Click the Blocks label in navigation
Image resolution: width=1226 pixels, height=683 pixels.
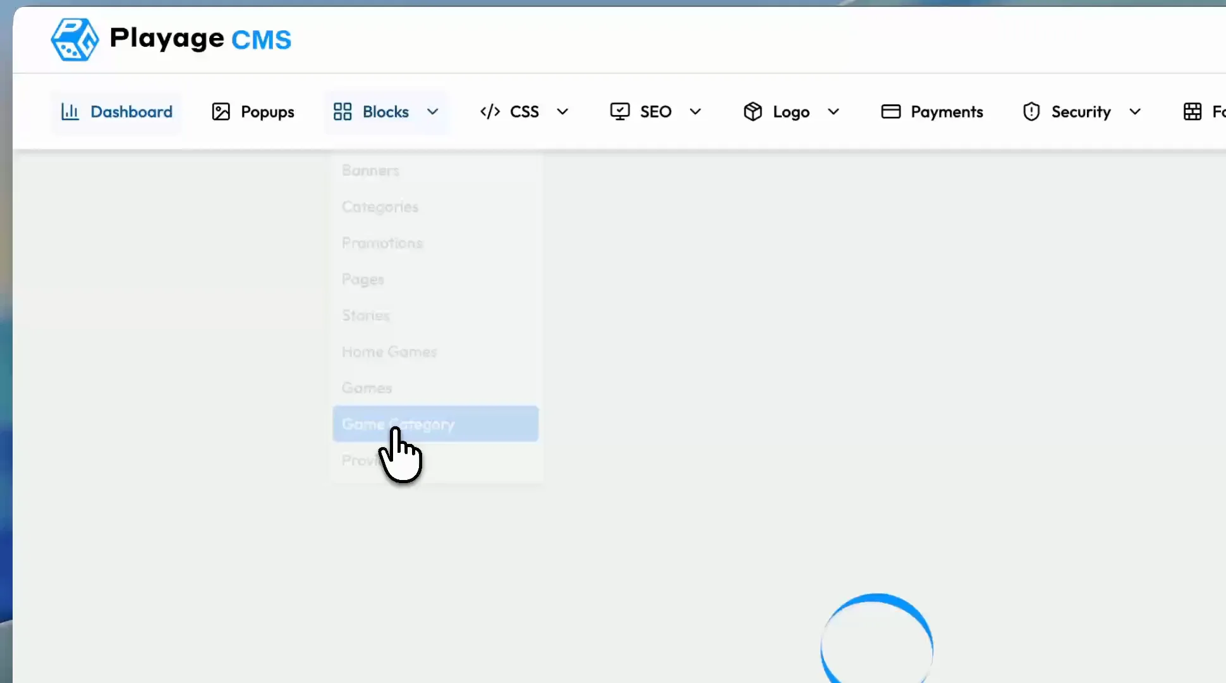385,112
